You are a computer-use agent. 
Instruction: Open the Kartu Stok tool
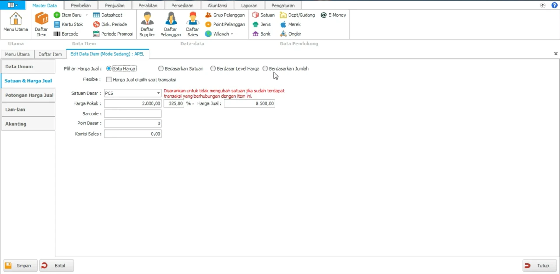[69, 24]
